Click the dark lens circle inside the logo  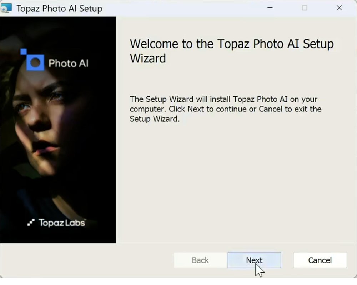[x=35, y=62]
